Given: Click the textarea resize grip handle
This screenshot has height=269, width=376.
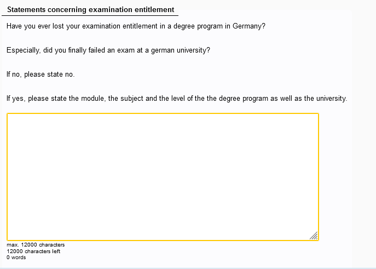Looking at the screenshot, I should 314,236.
